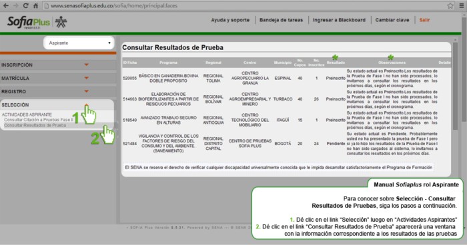Select ficha ID 520055
This screenshot has width=467, height=245.
pos(130,78)
